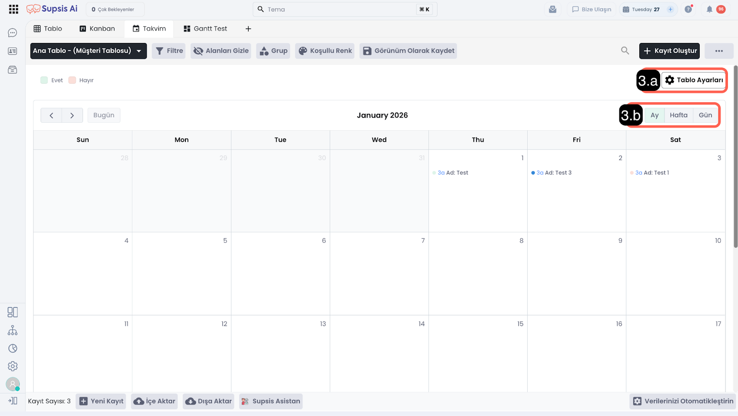Screen dimensions: 738x416
Task: Click the notification bell icon
Action: (x=709, y=9)
